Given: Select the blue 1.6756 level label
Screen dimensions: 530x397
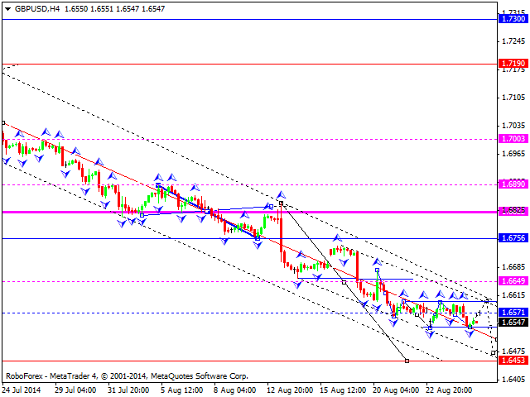Looking at the screenshot, I should click(513, 238).
